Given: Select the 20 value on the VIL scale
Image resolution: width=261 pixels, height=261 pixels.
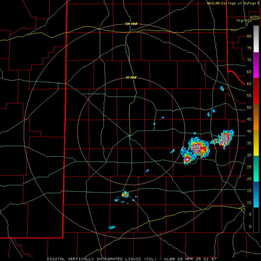Looking at the screenshot, I should click(x=249, y=179).
